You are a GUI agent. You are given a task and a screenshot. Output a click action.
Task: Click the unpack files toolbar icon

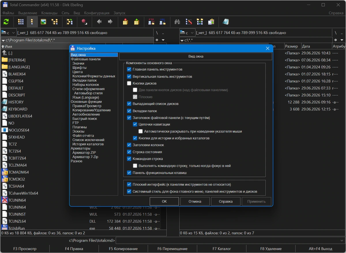pyautogui.click(x=136, y=22)
